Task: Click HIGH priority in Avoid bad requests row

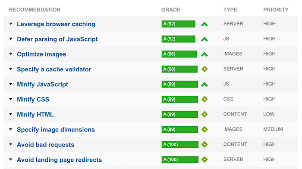Action: point(269,144)
